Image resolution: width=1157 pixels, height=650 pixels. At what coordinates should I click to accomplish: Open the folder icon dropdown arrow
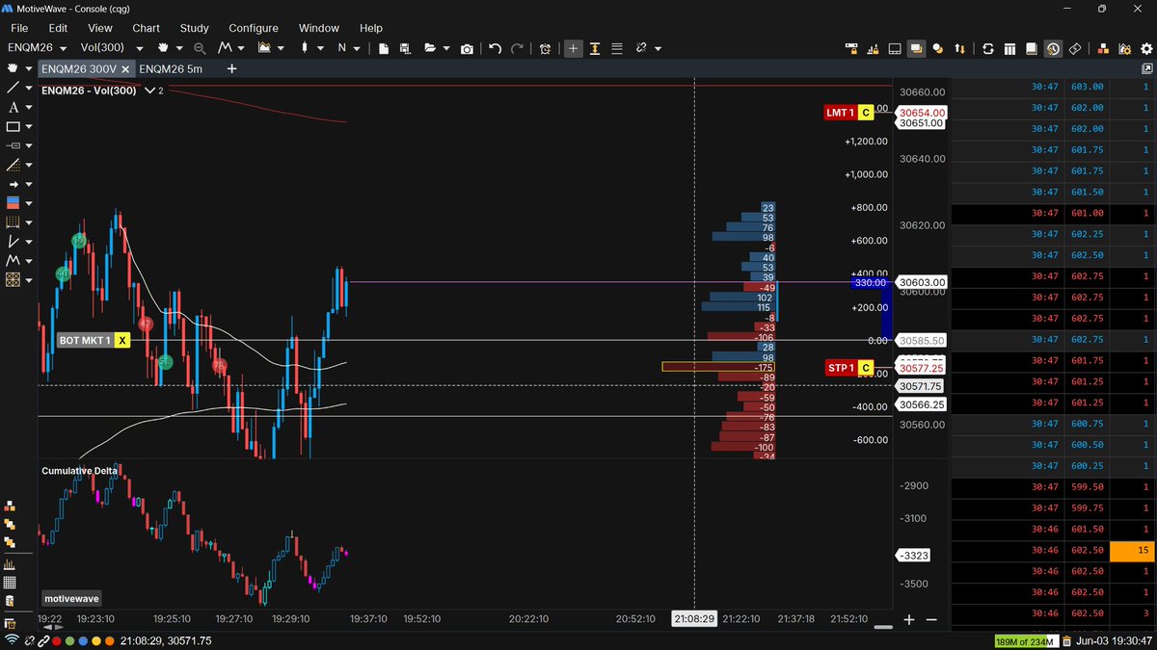(x=446, y=48)
